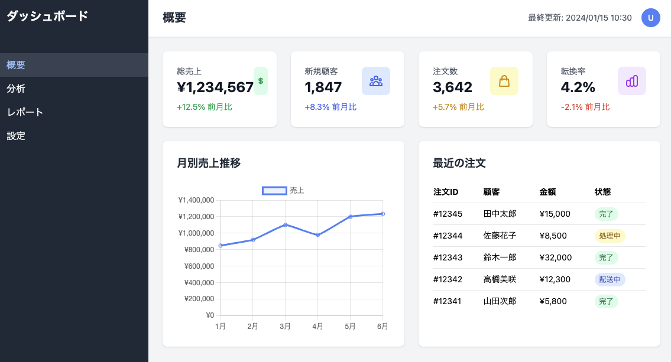Click order ID #12345
671x362 pixels.
[x=448, y=214]
